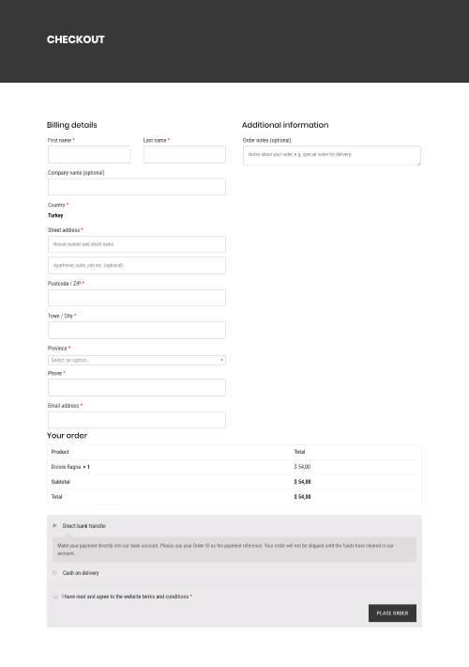This screenshot has height=667, width=469.
Task: Check the terms and conditions agreement box
Action: coord(55,597)
